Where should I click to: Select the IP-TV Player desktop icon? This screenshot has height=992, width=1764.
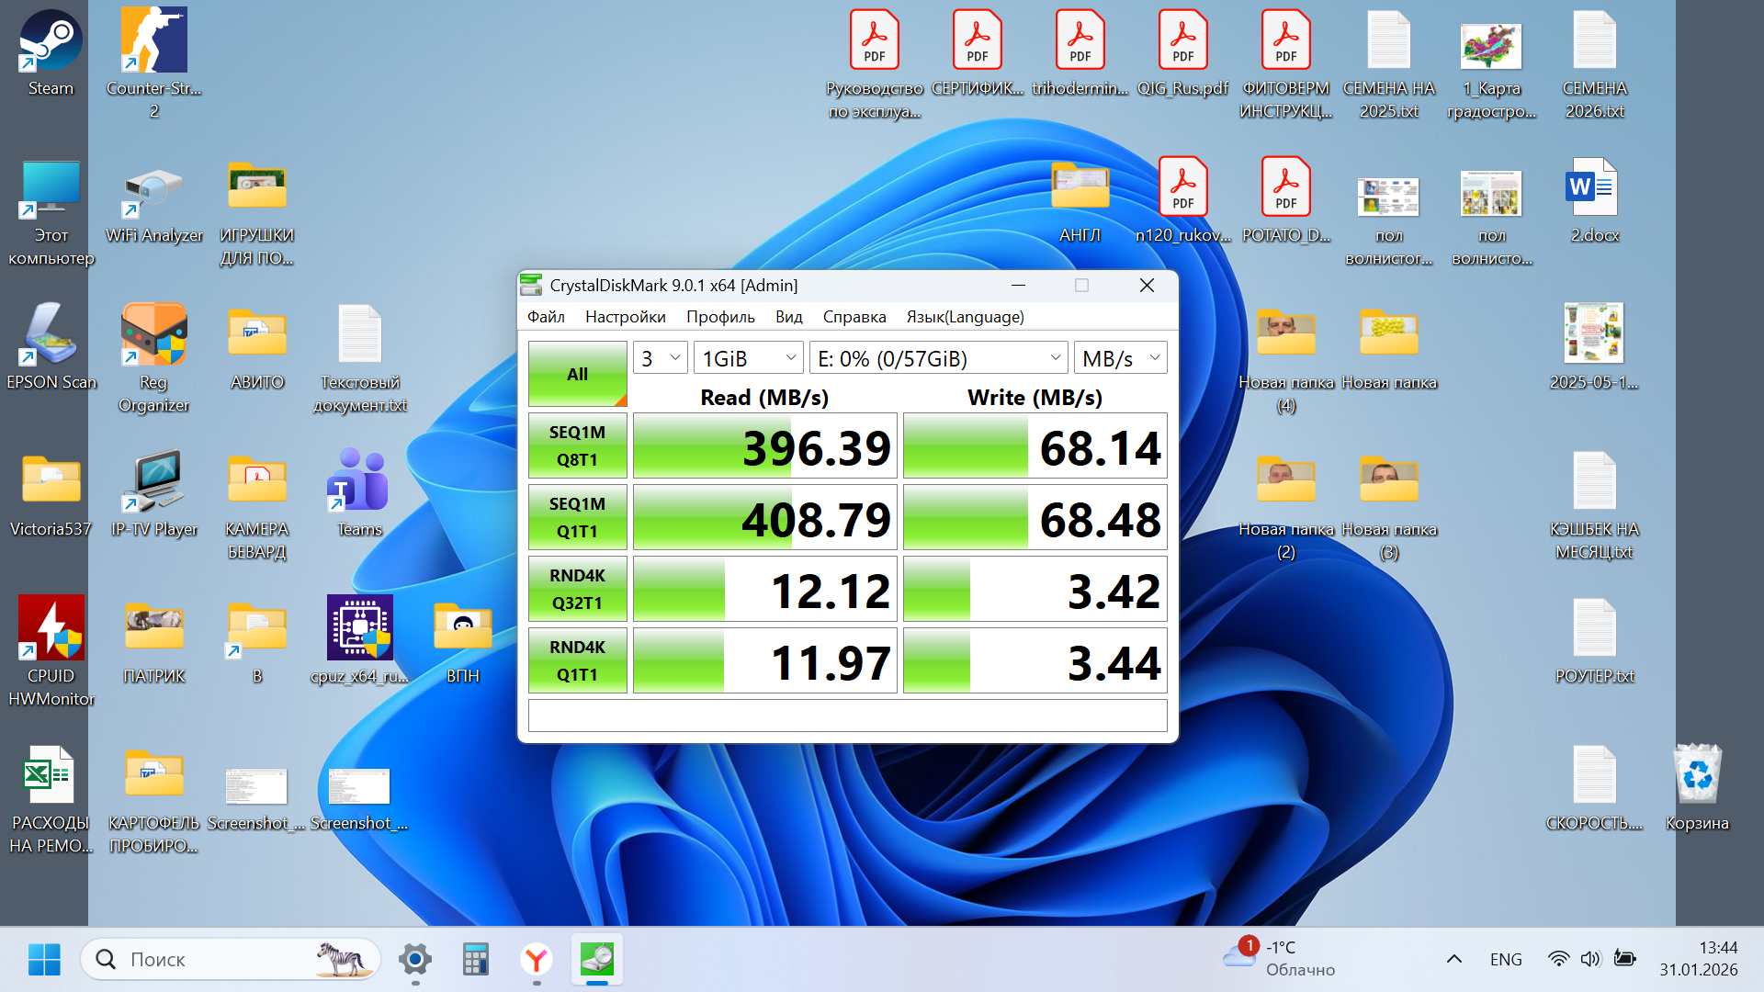[x=154, y=494]
